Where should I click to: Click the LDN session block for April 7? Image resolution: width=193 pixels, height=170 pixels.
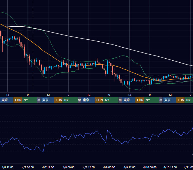pyautogui.click(x=58, y=100)
